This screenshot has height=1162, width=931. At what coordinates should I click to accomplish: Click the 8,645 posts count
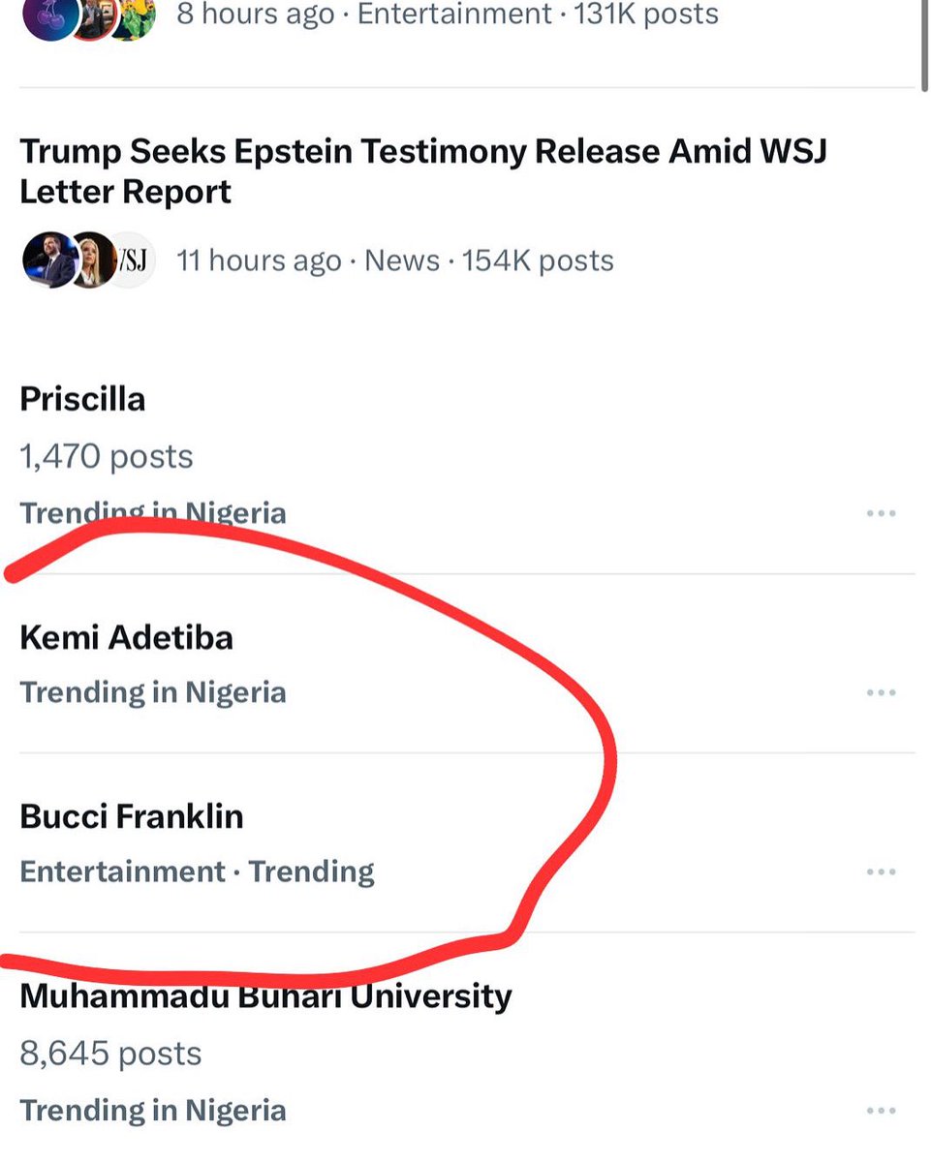[110, 1054]
